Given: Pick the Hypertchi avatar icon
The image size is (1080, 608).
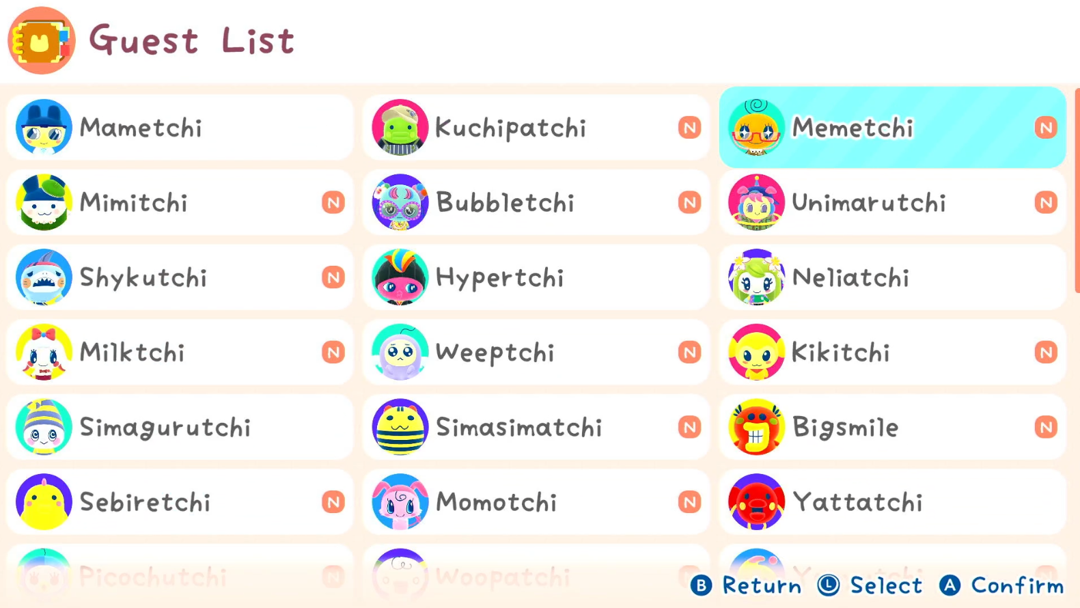Looking at the screenshot, I should [400, 277].
